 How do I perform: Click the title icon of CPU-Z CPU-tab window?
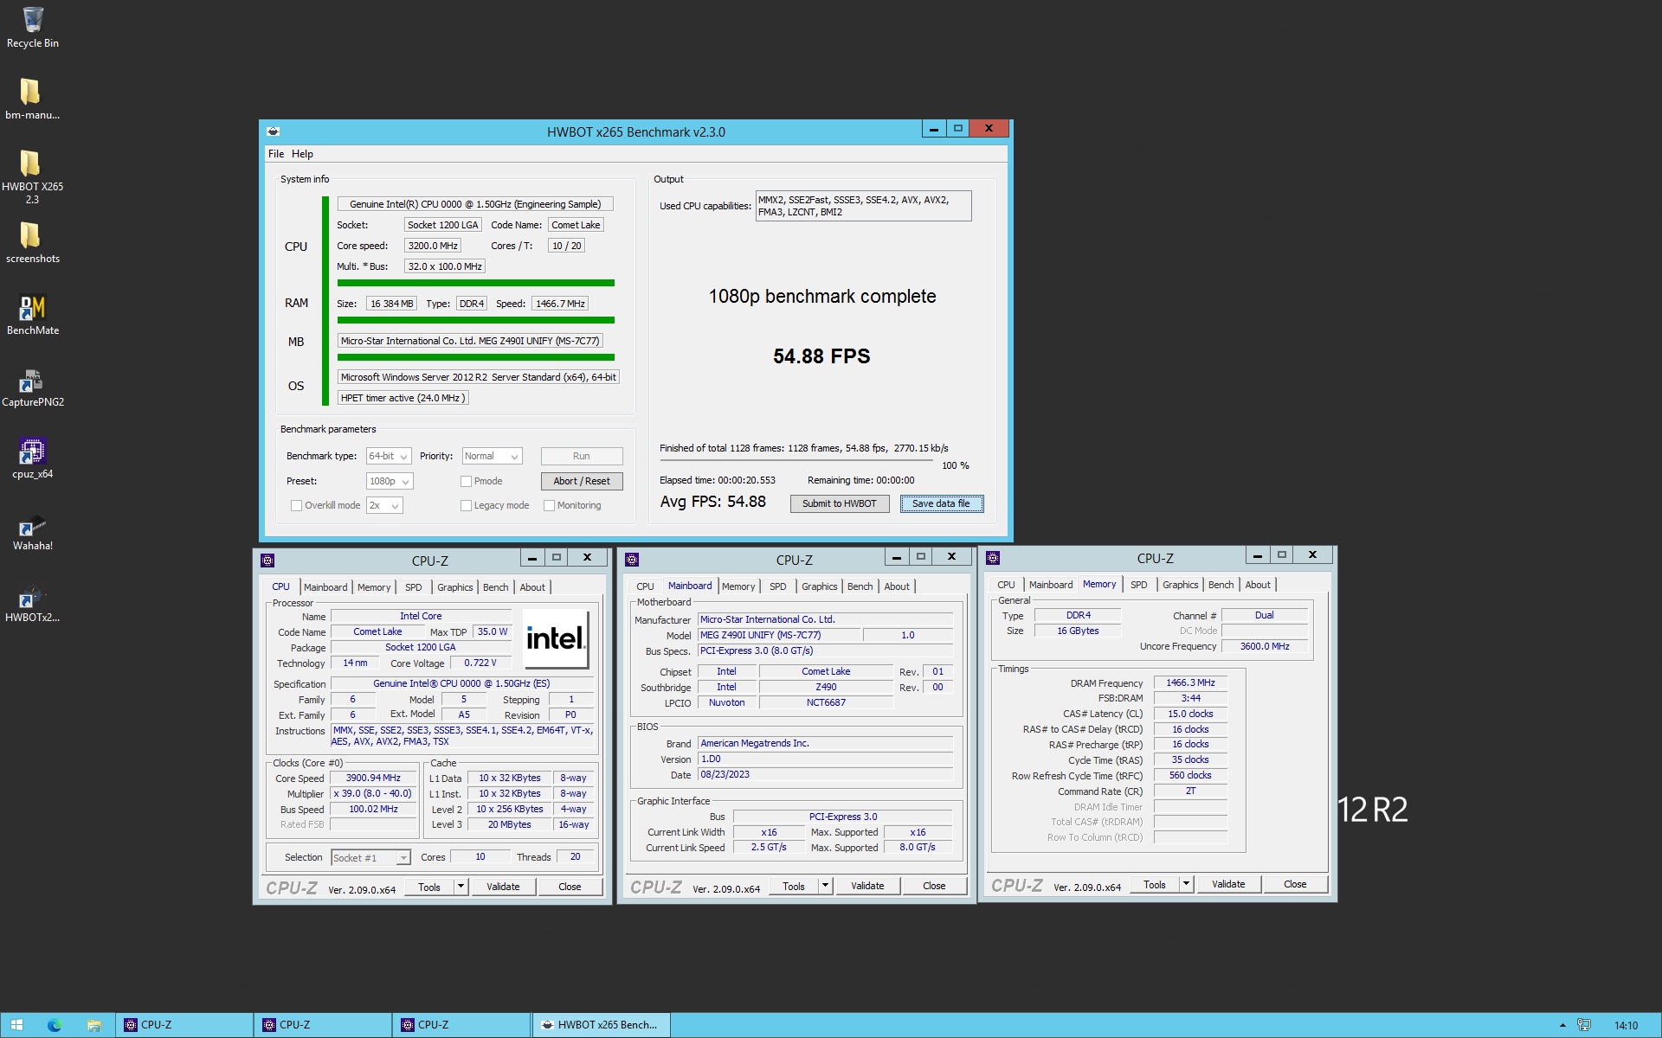point(267,561)
